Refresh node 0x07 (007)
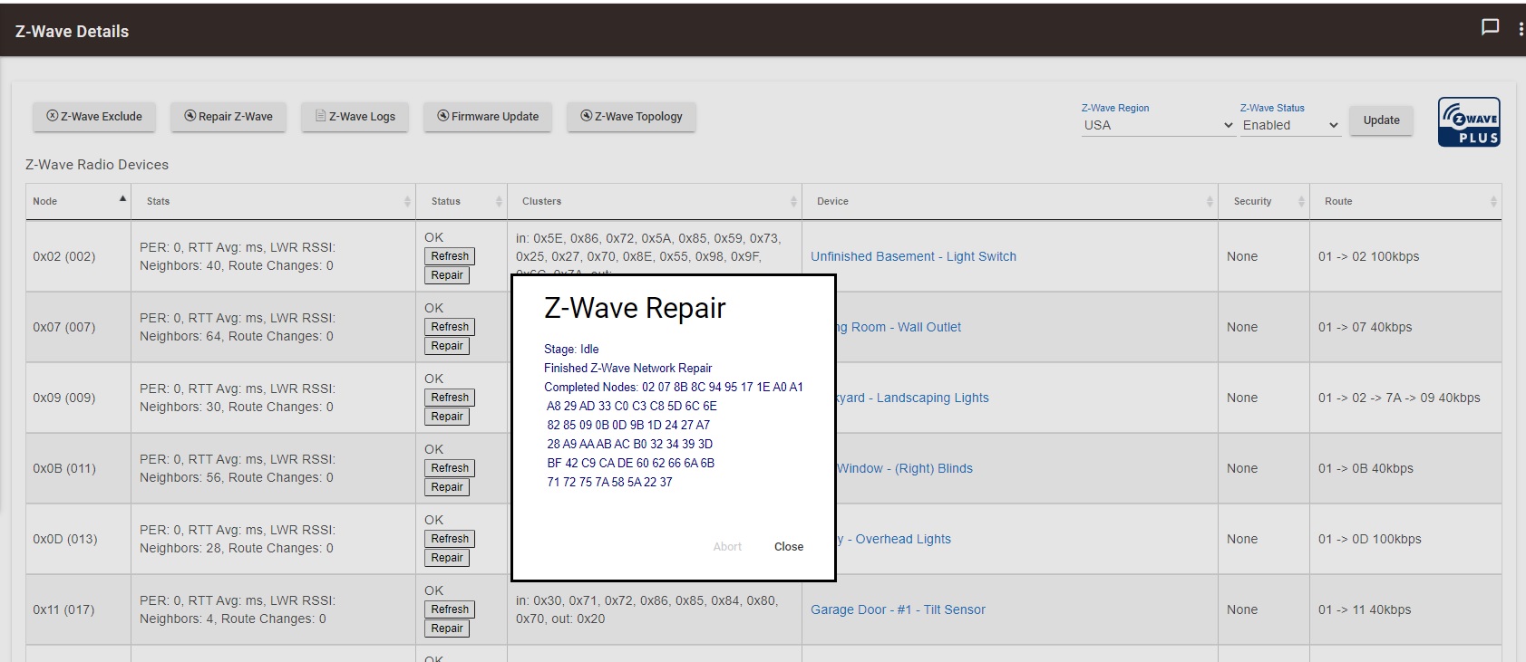 pyautogui.click(x=450, y=327)
